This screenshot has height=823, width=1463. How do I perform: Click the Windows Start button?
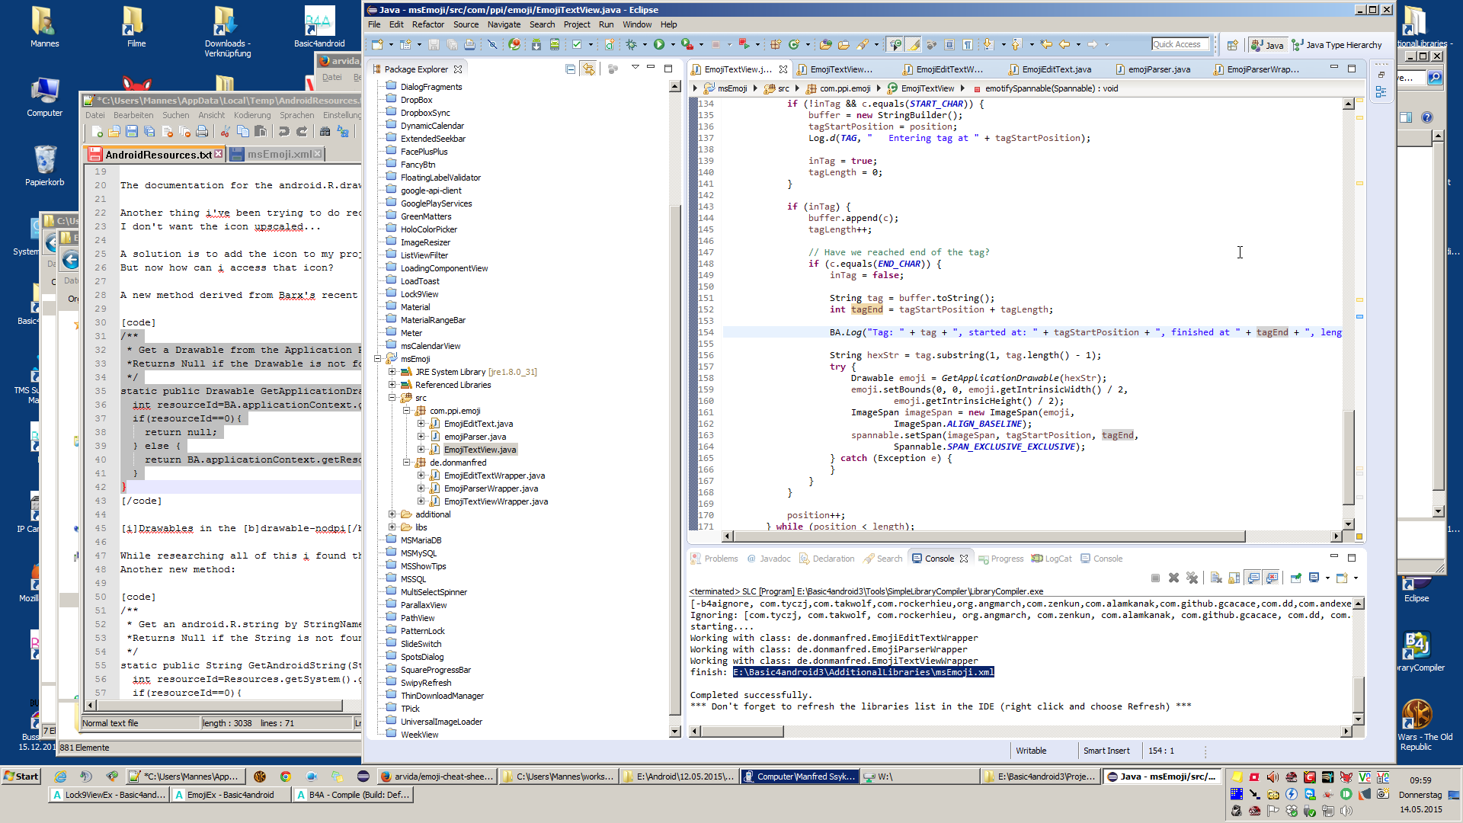(21, 776)
